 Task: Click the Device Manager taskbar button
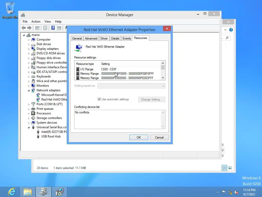pos(43,192)
